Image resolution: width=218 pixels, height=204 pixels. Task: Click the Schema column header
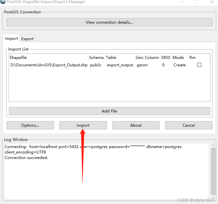[x=97, y=58]
